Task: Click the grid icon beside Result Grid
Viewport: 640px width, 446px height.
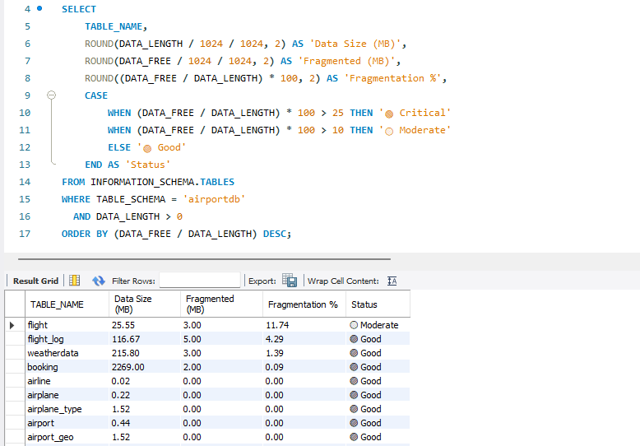Action: click(x=75, y=281)
